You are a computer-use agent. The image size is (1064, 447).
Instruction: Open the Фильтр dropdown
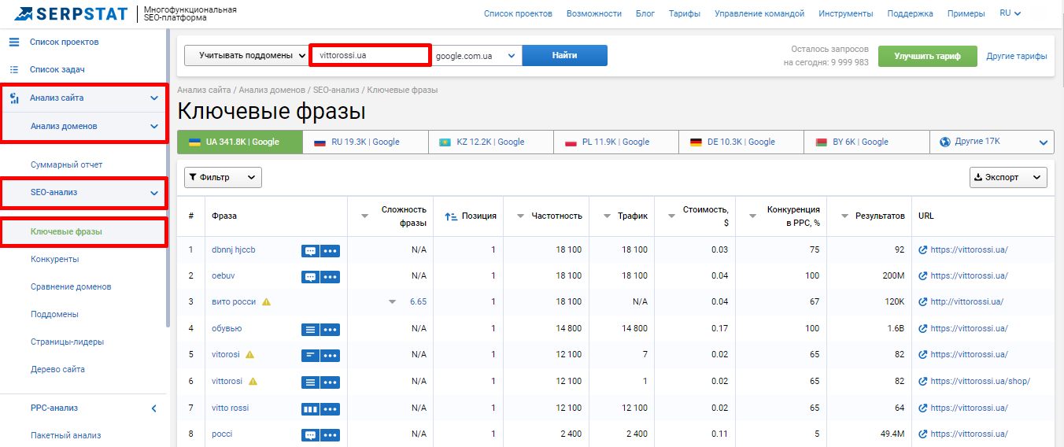pyautogui.click(x=223, y=177)
